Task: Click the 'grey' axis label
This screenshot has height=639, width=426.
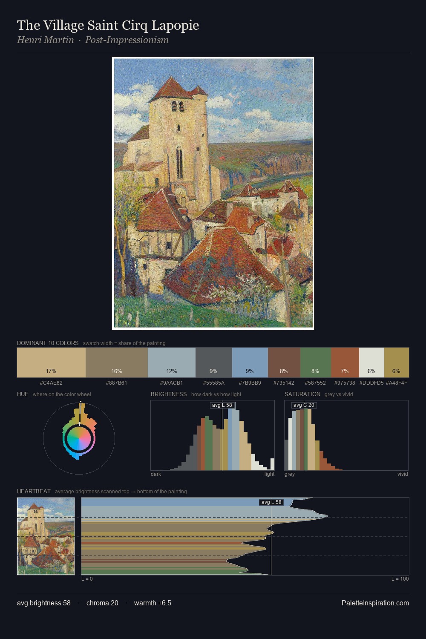Action: pos(290,474)
